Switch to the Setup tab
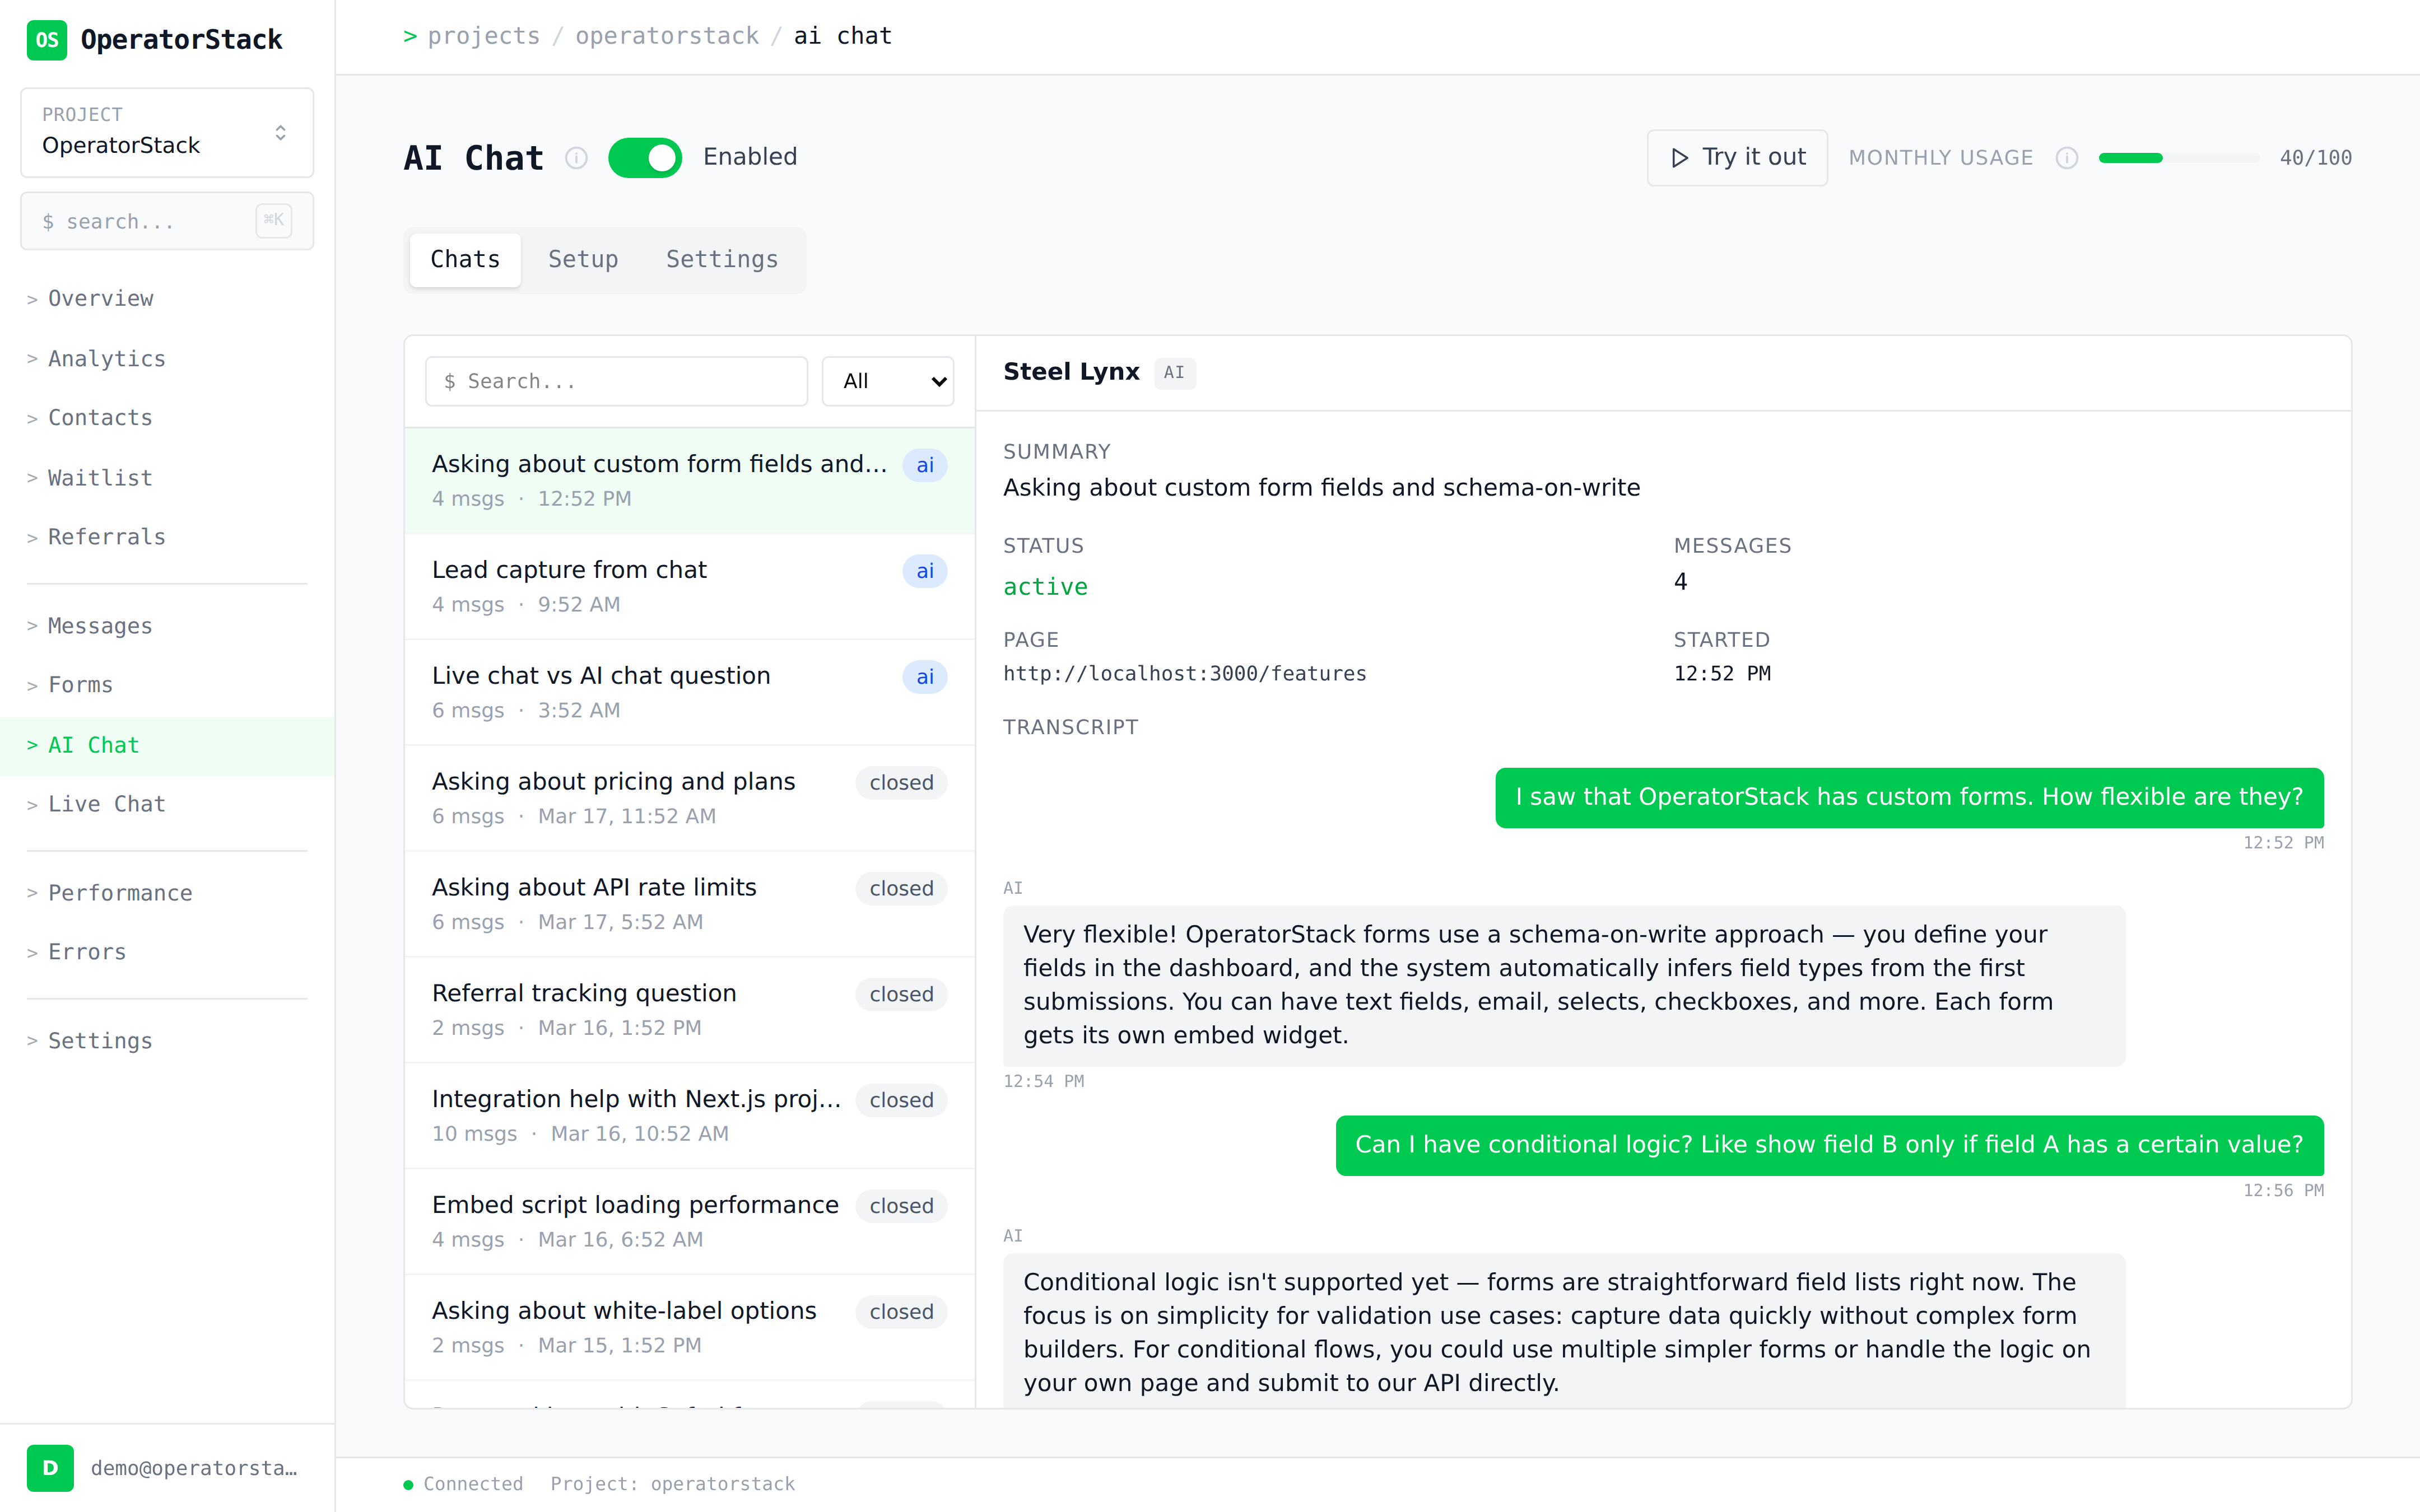The width and height of the screenshot is (2420, 1512). (x=583, y=259)
